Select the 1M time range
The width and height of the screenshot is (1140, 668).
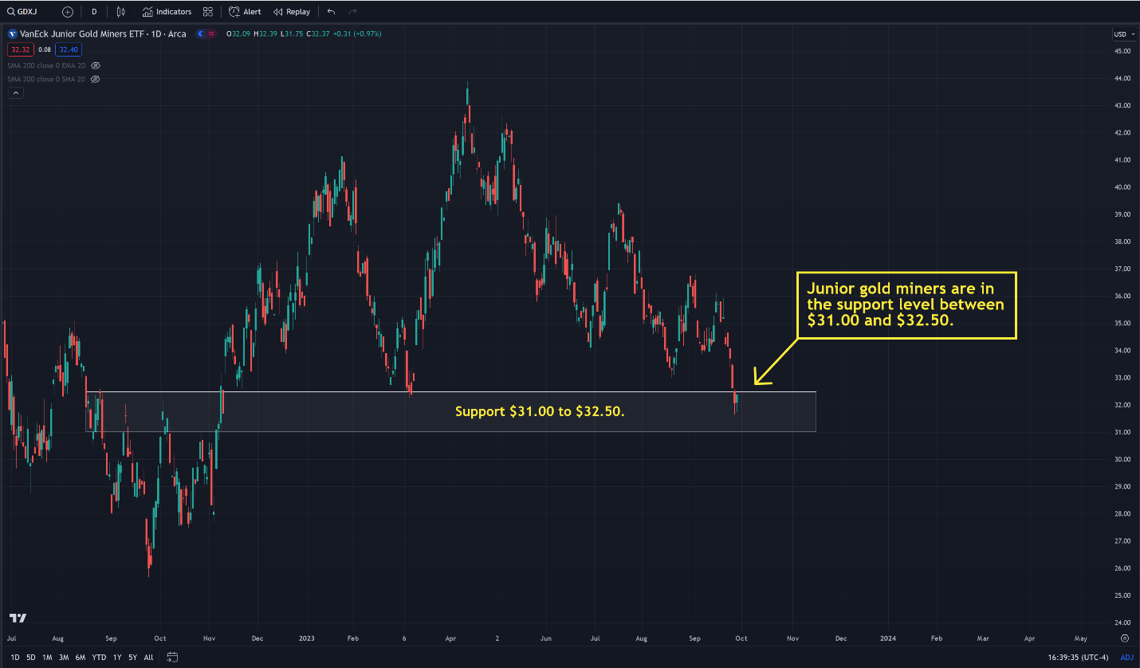pyautogui.click(x=47, y=658)
